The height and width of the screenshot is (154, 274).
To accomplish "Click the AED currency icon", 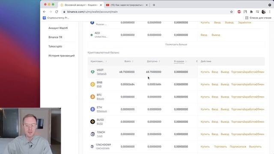I will (x=91, y=35).
